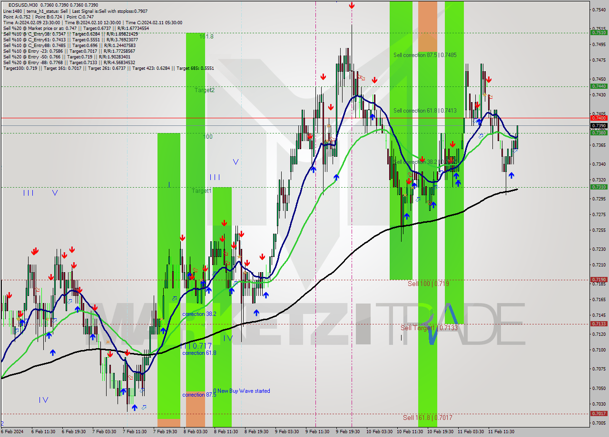The image size is (609, 437).
Task: Click the red 0.7133 price tag
Action: 599,323
